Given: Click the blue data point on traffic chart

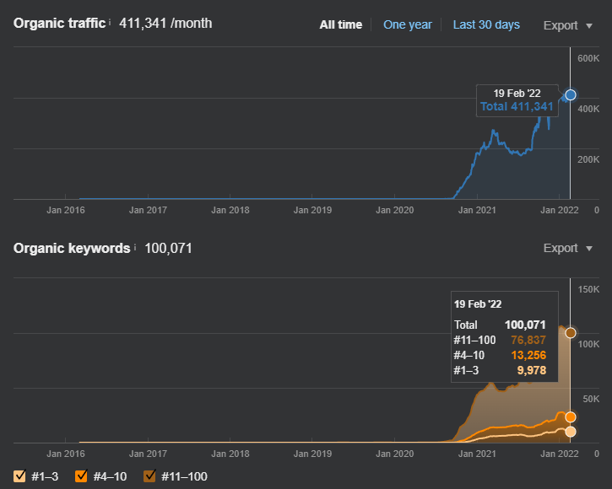Looking at the screenshot, I should [x=571, y=94].
